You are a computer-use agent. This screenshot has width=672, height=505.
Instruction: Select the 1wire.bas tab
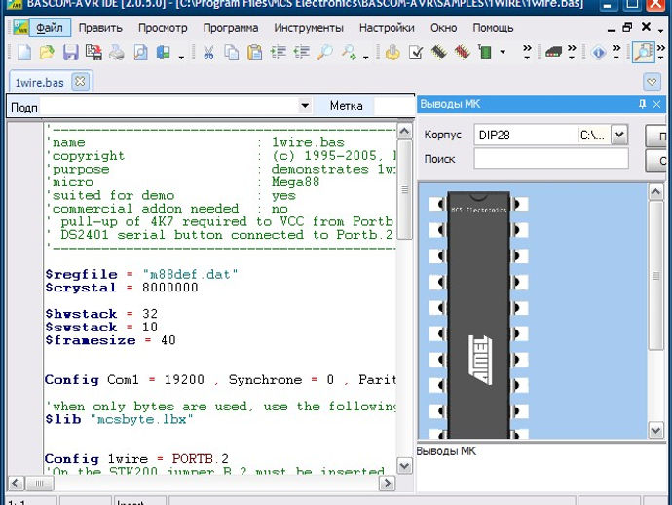[x=39, y=82]
